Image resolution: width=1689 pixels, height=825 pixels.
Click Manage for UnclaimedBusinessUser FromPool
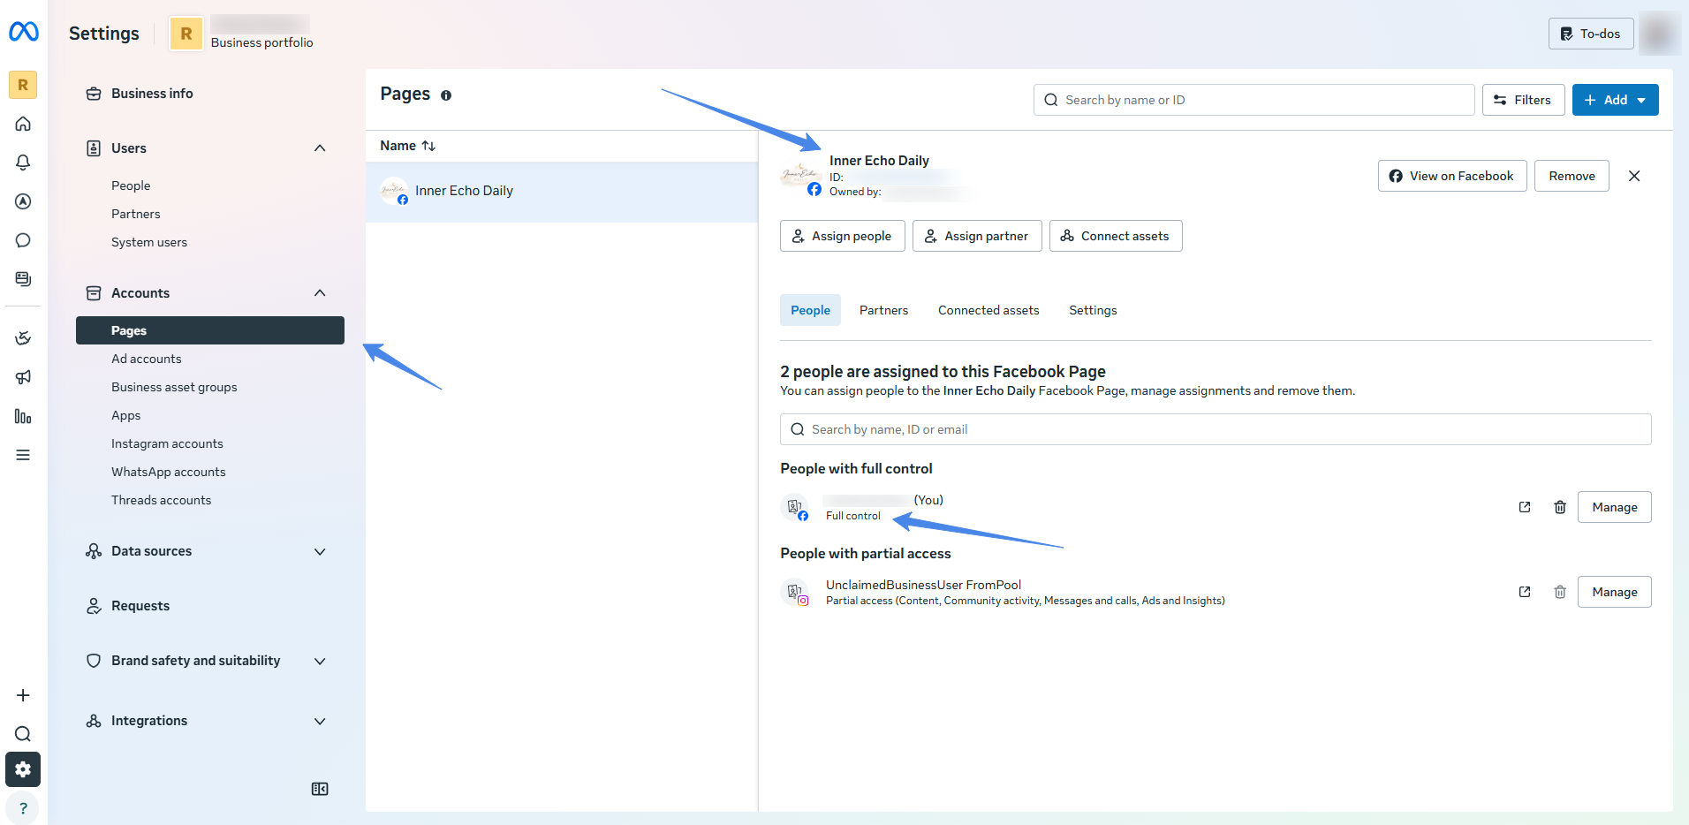point(1615,592)
